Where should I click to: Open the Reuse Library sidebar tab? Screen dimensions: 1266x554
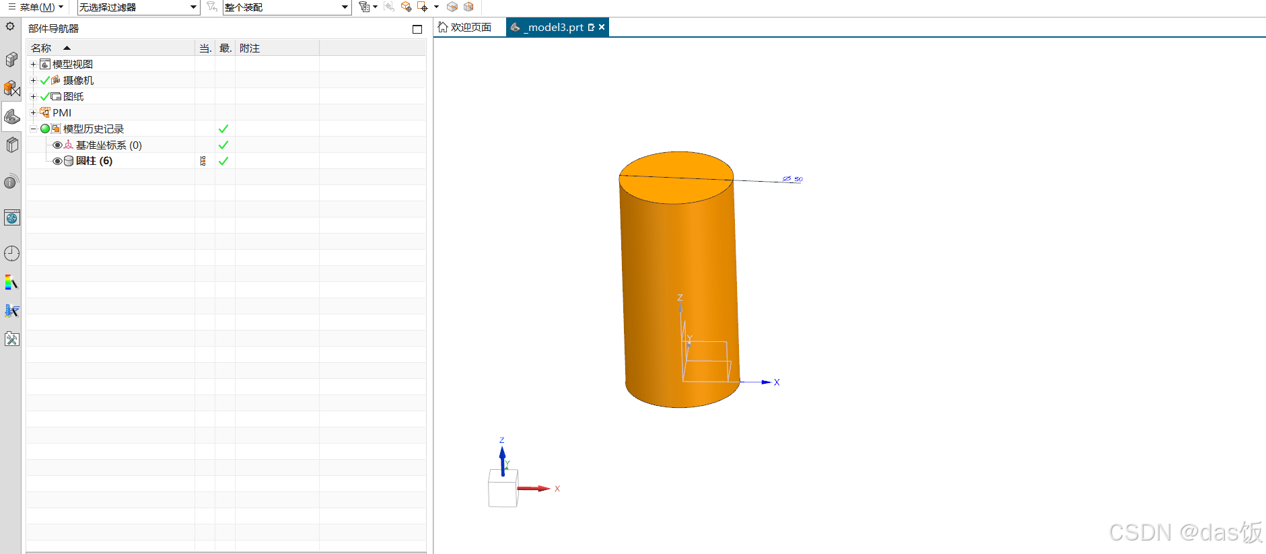[11, 145]
